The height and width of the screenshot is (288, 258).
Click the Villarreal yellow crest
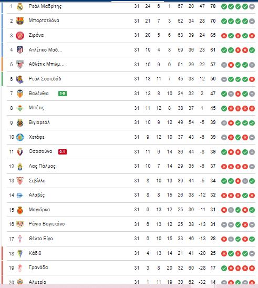(x=20, y=122)
